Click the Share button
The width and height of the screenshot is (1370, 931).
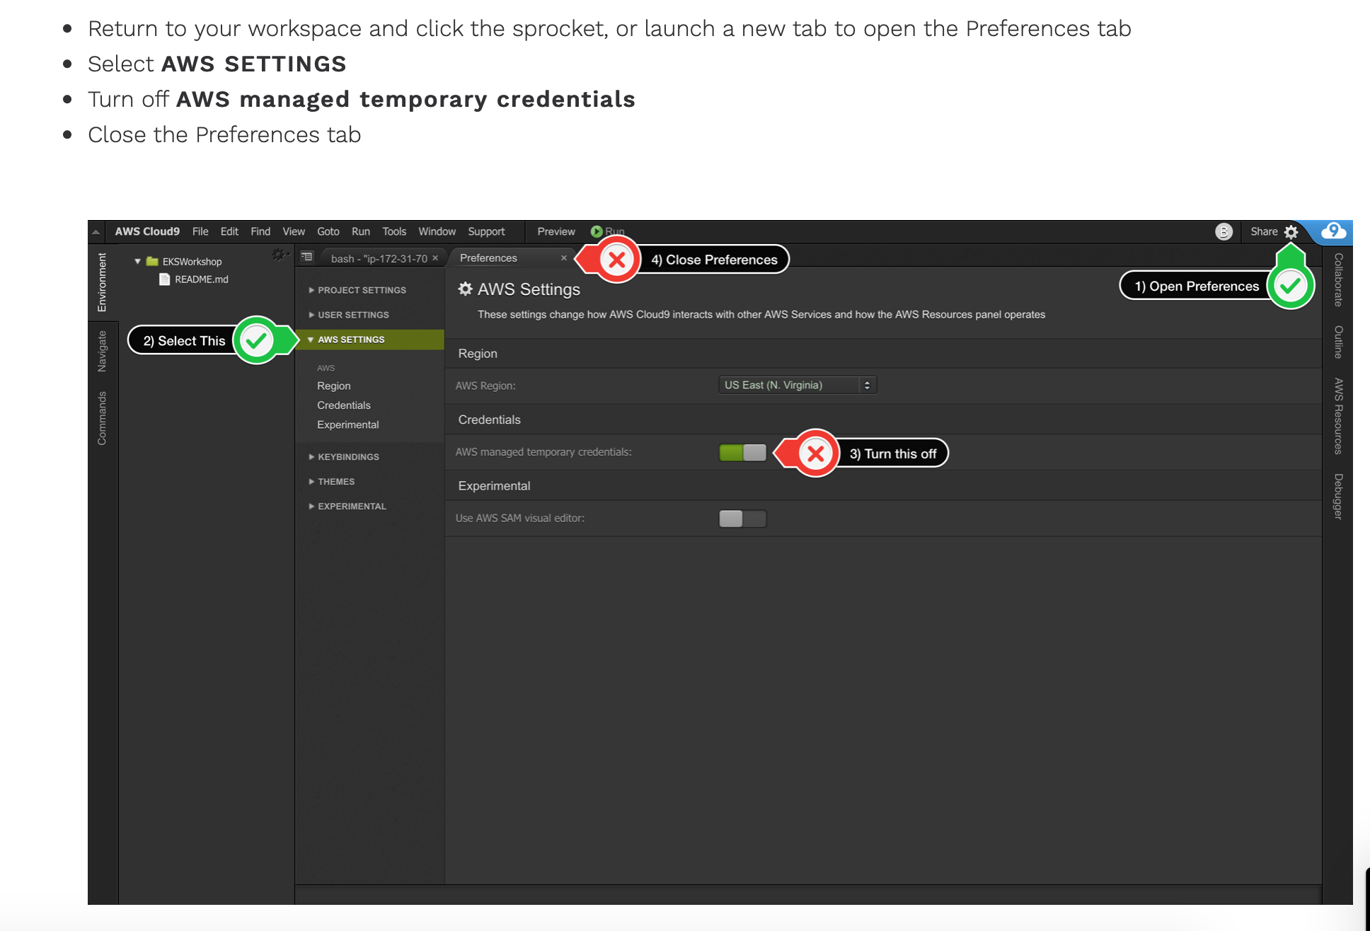pos(1264,231)
